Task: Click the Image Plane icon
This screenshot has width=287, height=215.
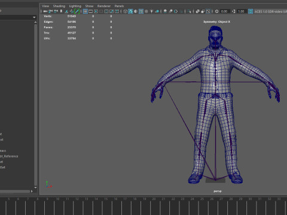Action: (66, 11)
